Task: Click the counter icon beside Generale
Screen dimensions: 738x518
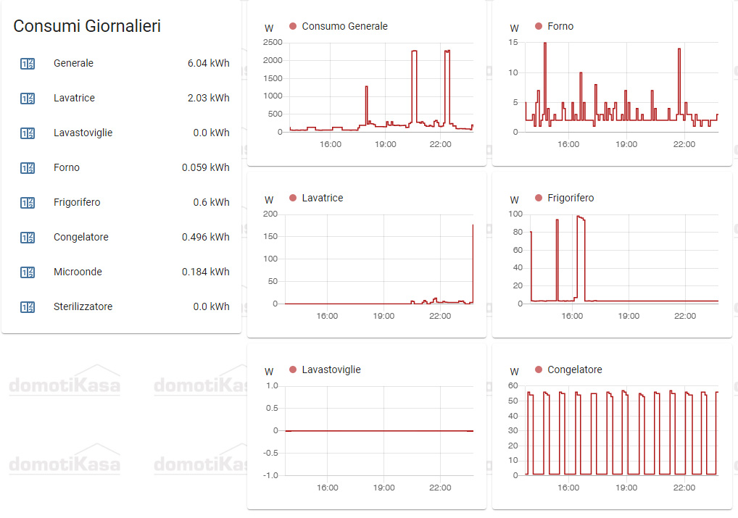Action: (x=28, y=64)
